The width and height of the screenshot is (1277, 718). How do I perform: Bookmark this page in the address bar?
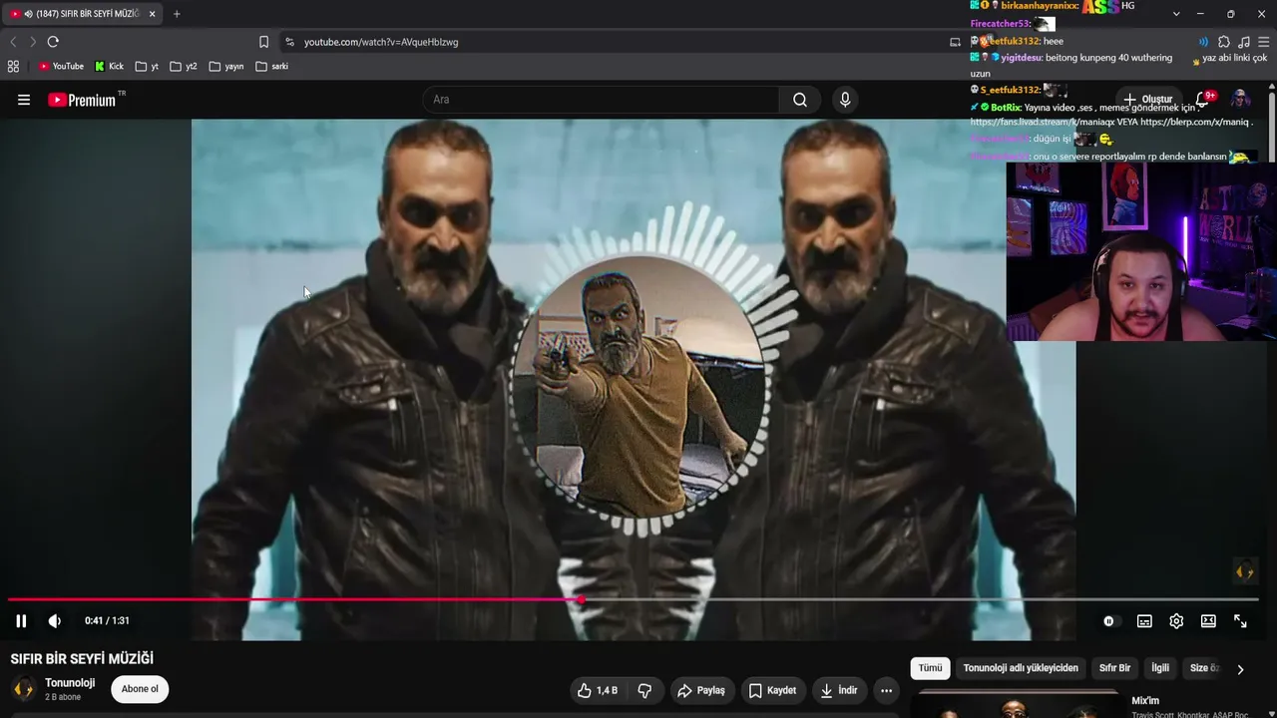tap(263, 42)
